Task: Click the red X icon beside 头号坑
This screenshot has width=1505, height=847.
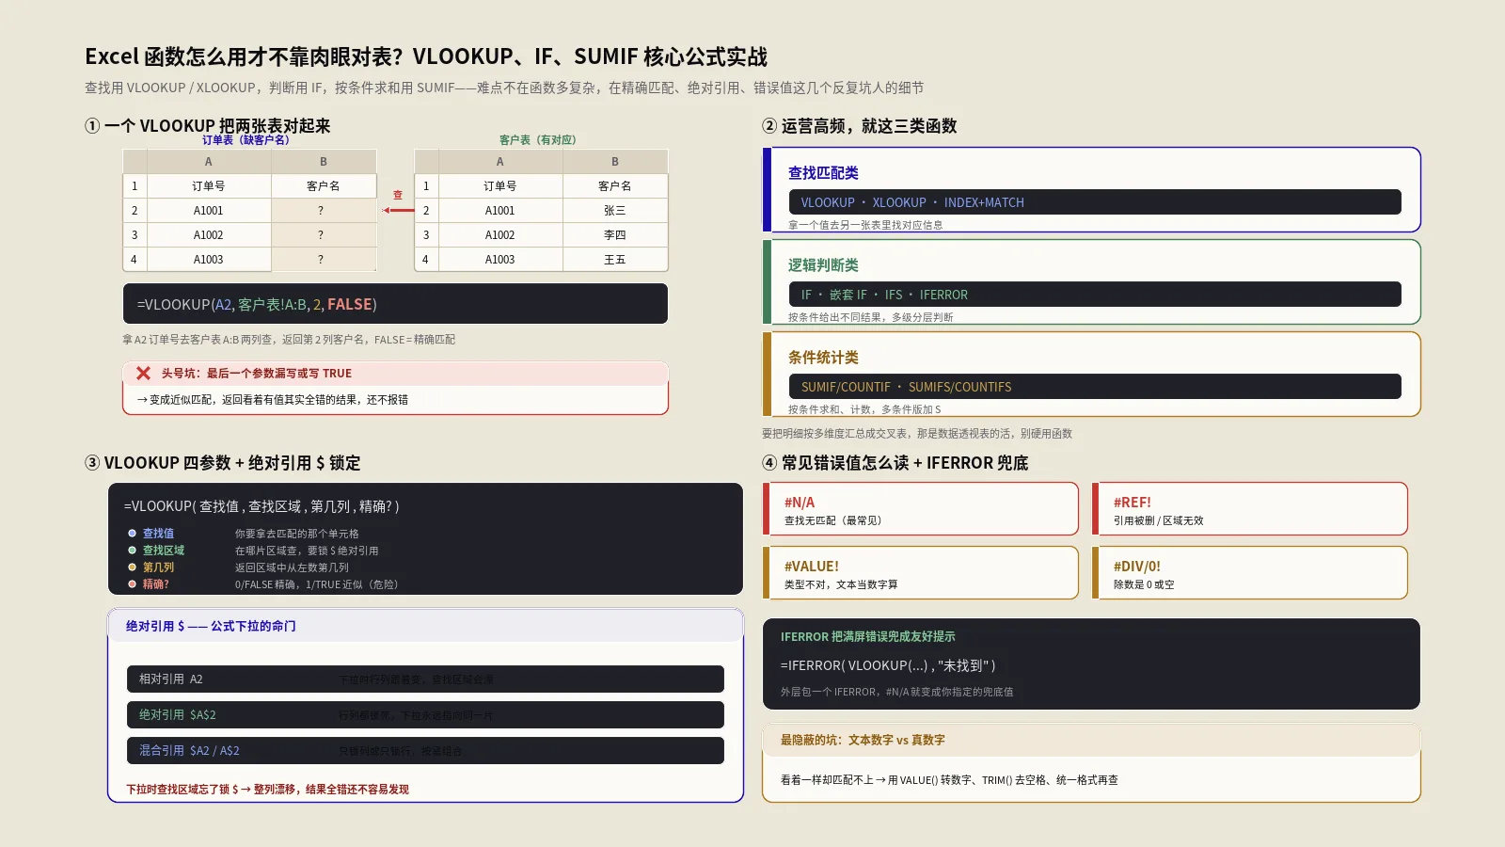Action: pyautogui.click(x=143, y=374)
